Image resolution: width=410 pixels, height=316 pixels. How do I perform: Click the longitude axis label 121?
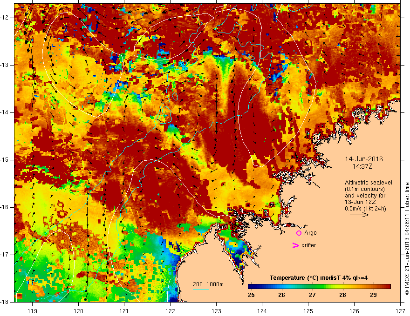124,311
